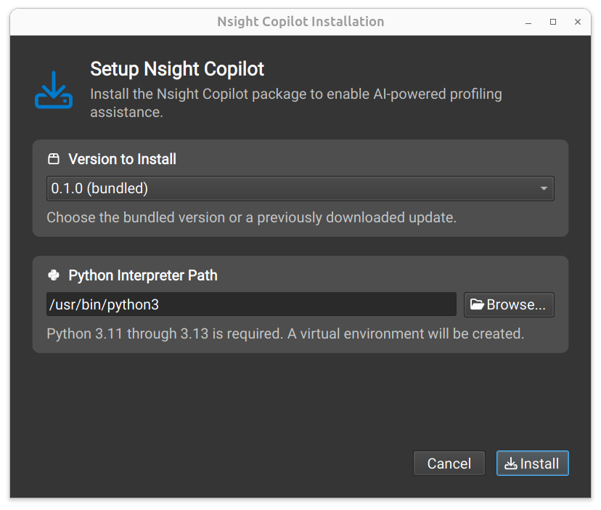
Task: Cancel the Nsight Copilot installation
Action: coord(449,464)
